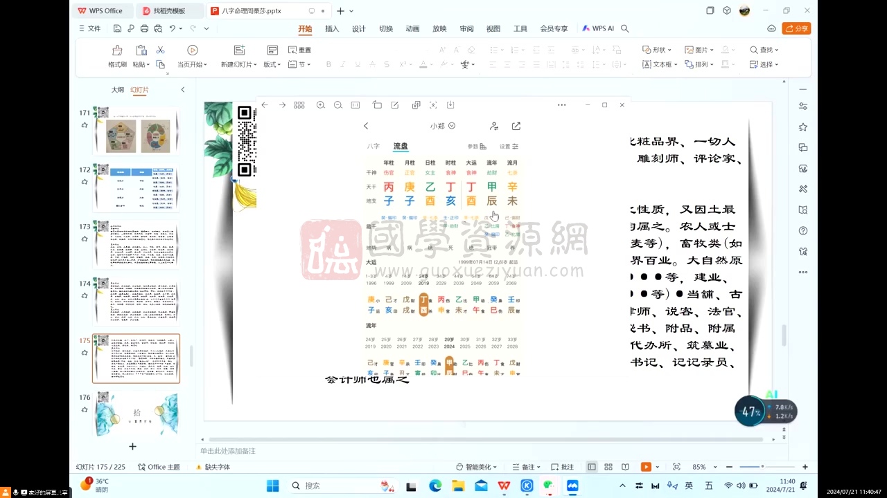
Task: Switch to the 审阅 (Review) tab
Action: [x=466, y=28]
